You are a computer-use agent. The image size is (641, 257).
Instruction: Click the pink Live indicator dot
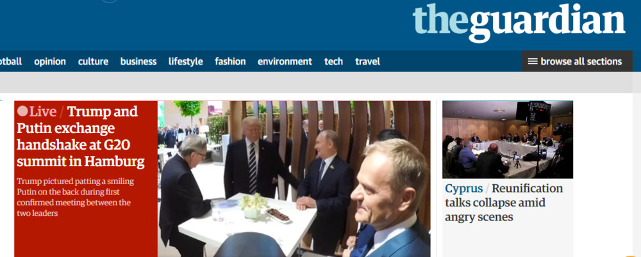[x=23, y=111]
